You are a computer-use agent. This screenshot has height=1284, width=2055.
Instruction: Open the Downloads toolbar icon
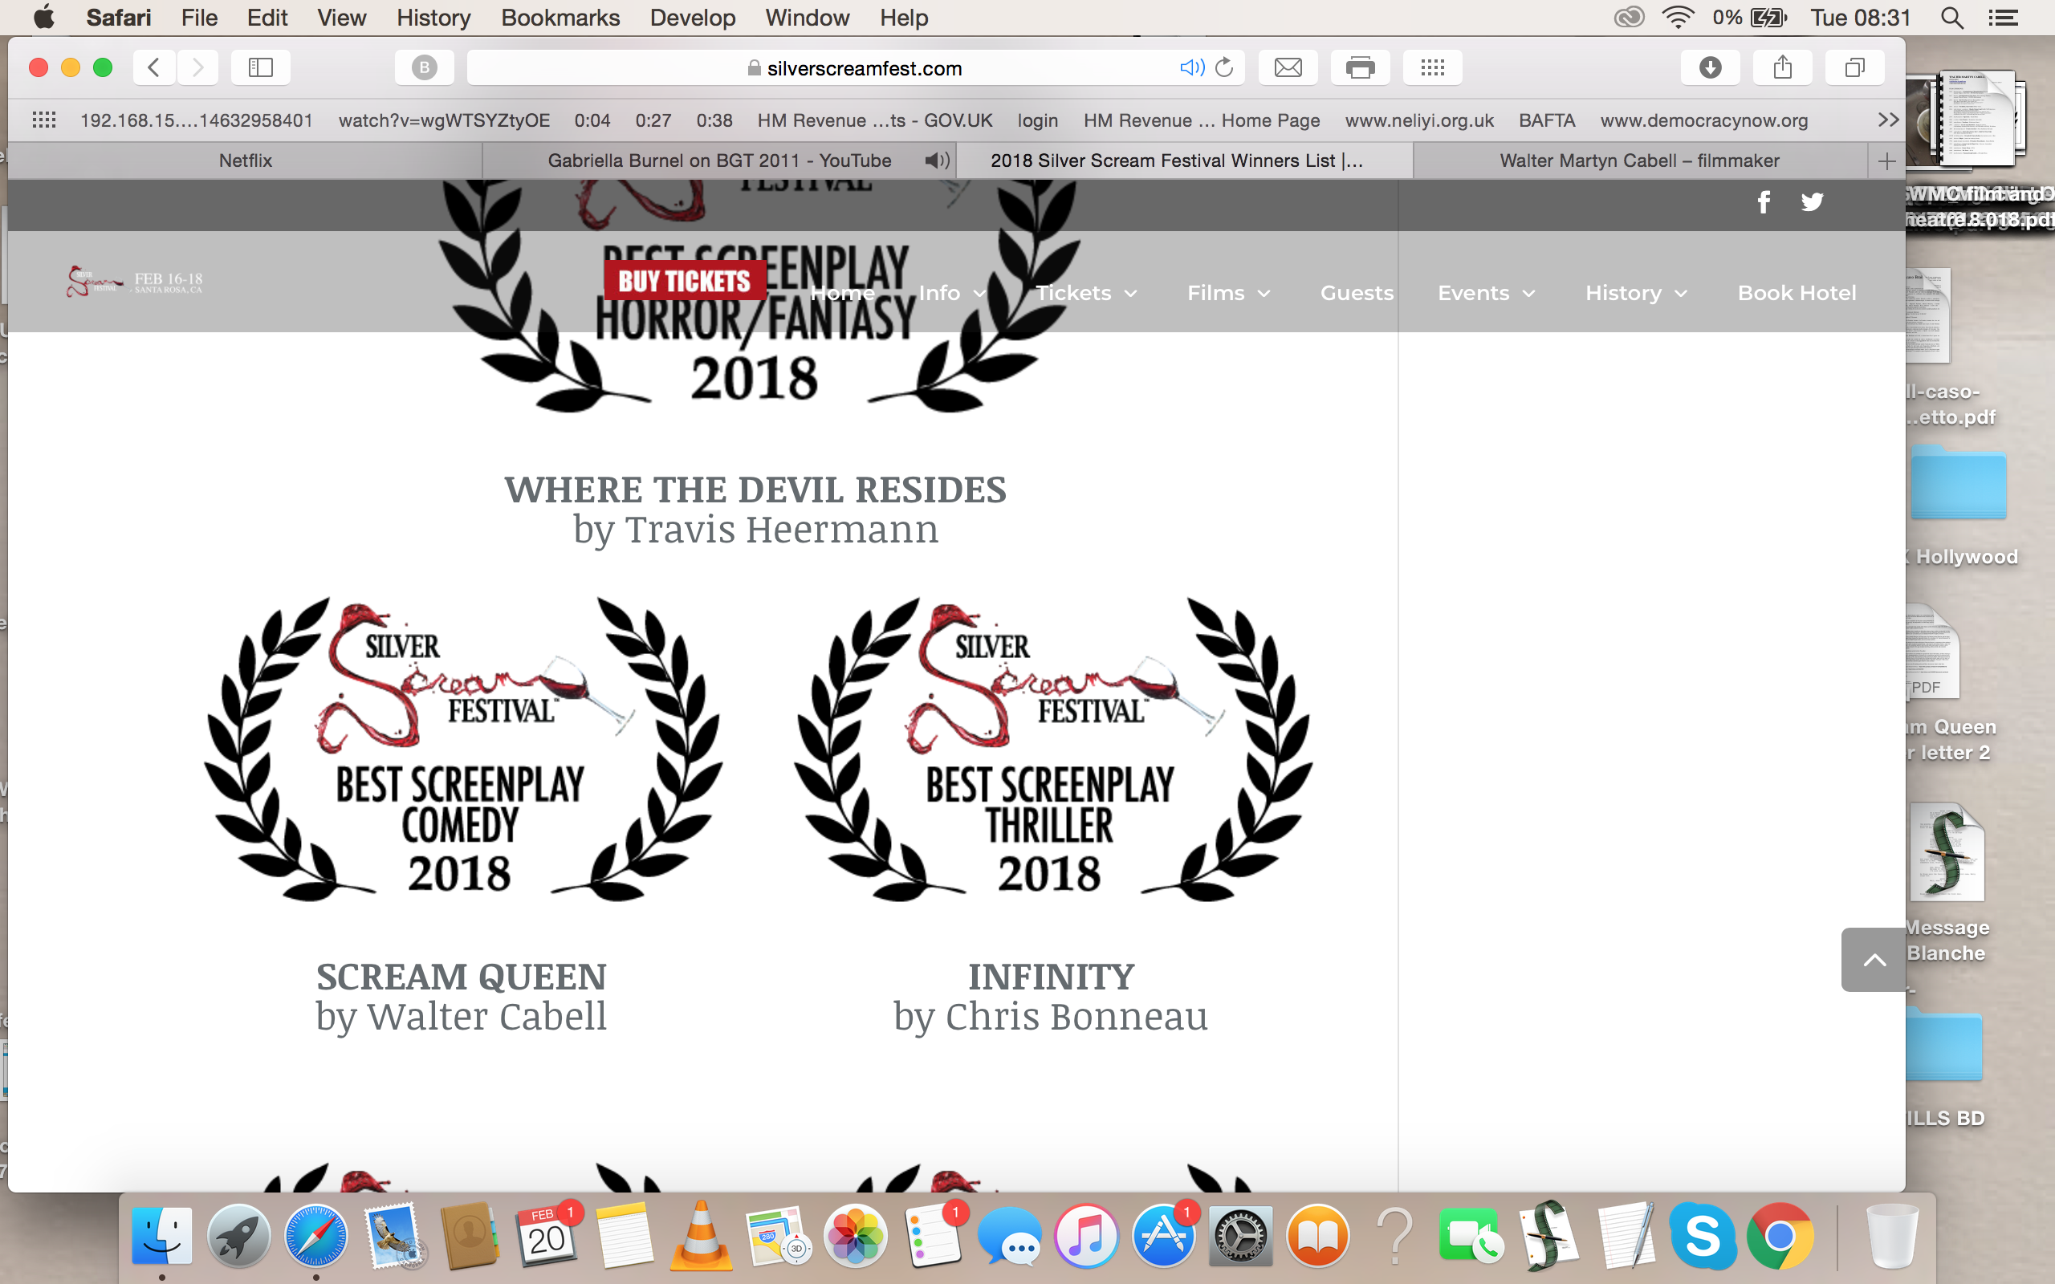click(1709, 67)
